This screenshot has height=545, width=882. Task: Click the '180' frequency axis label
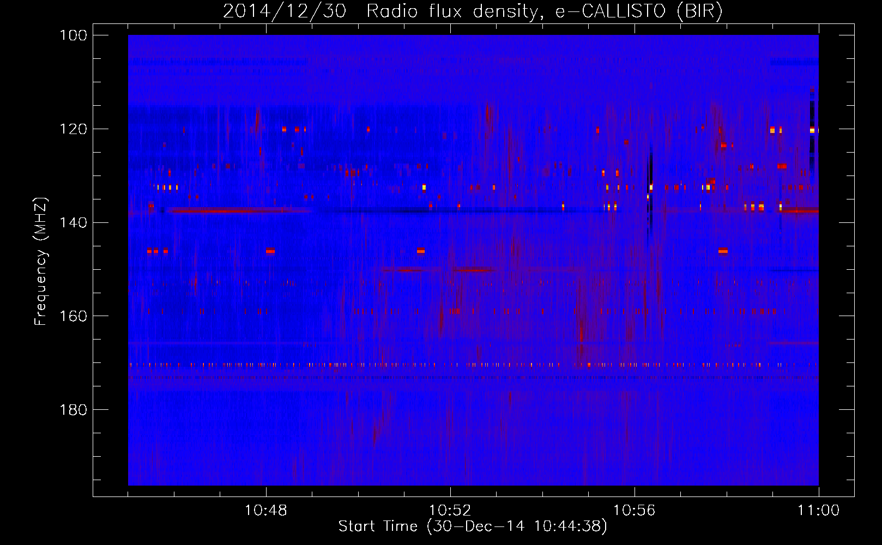click(74, 410)
